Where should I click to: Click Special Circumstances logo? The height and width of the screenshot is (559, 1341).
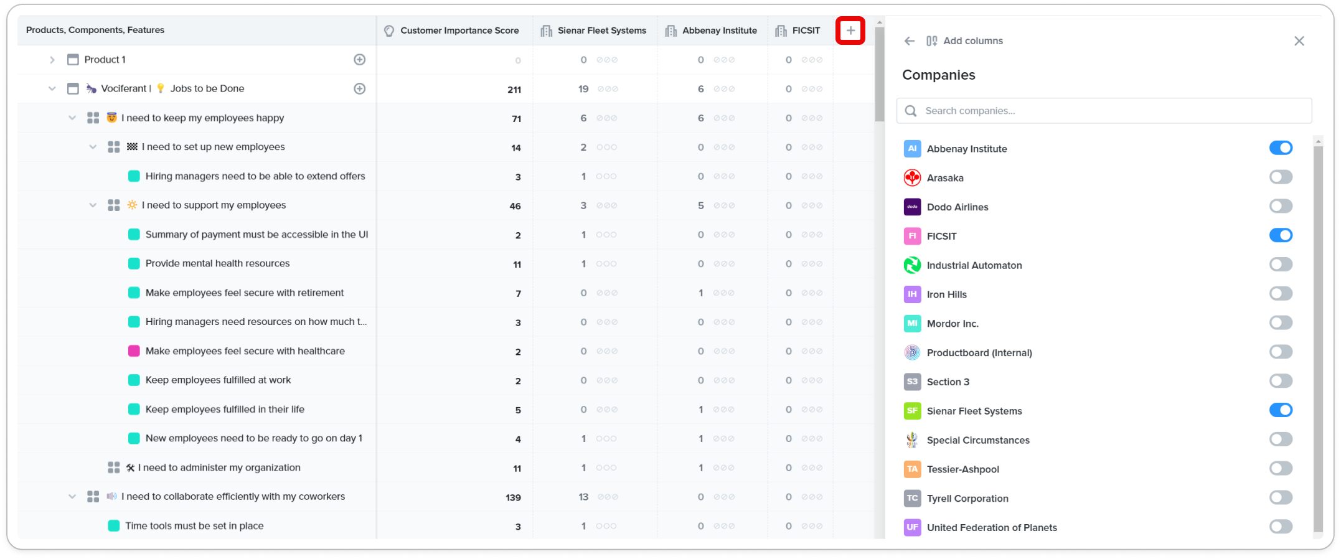pos(912,440)
